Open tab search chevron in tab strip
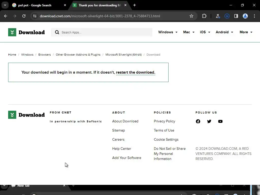The width and height of the screenshot is (260, 195). pyautogui.click(x=5, y=5)
